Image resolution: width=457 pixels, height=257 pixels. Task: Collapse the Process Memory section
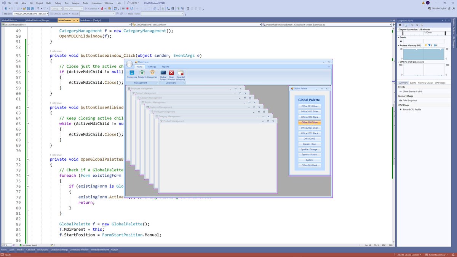[x=399, y=45]
